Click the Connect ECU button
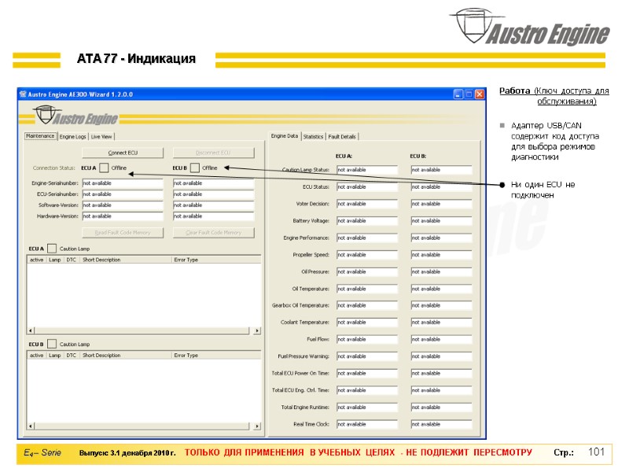 [123, 152]
